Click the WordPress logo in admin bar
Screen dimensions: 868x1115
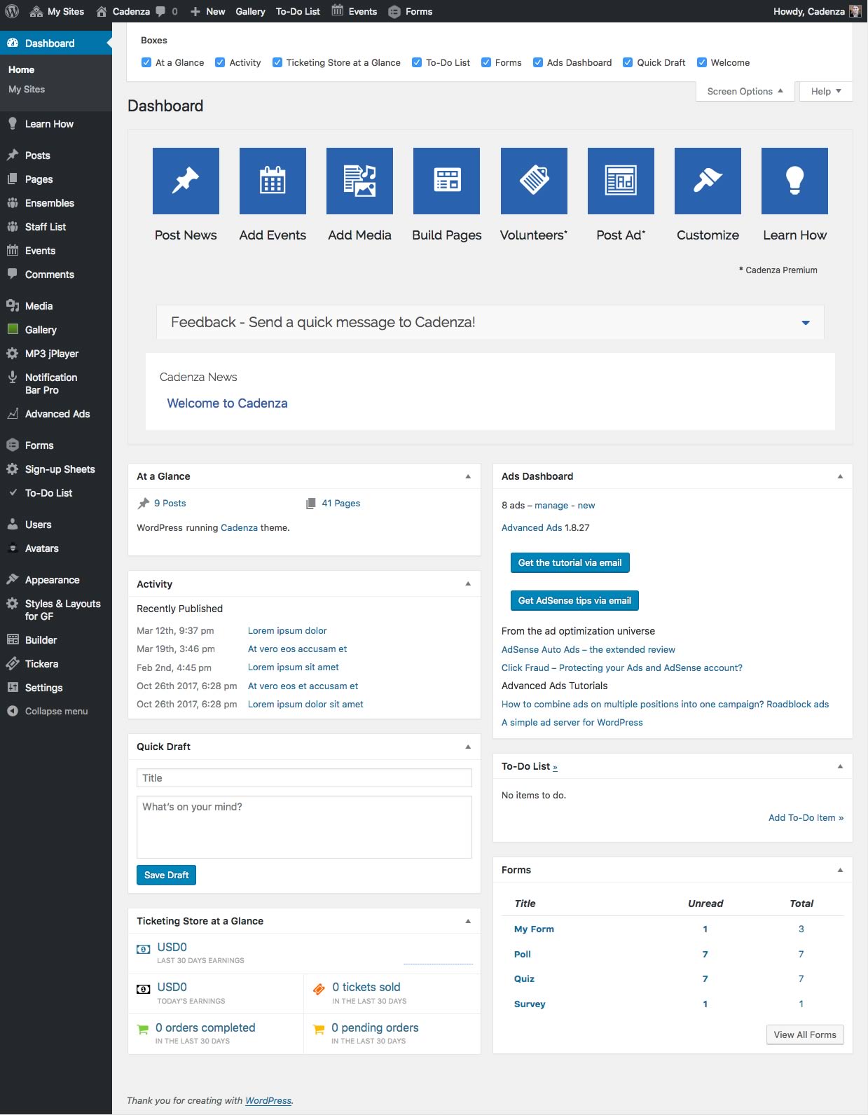(x=12, y=11)
